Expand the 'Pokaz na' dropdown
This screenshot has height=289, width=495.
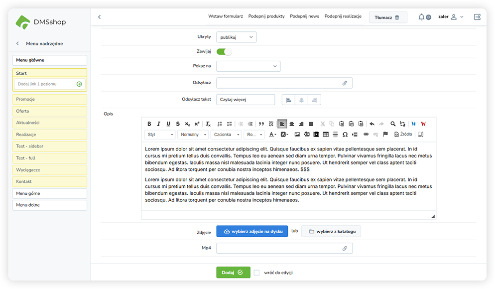click(248, 66)
